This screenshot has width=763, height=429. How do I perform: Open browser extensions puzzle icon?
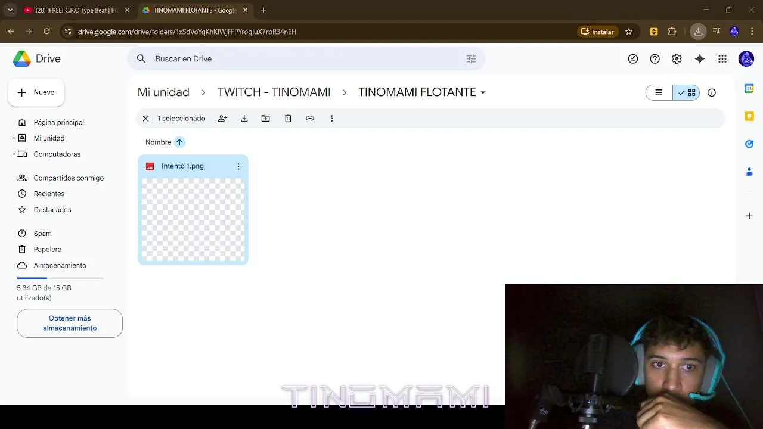pos(672,32)
